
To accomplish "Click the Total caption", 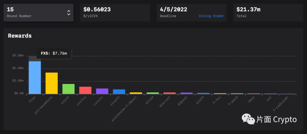I will pos(241,16).
